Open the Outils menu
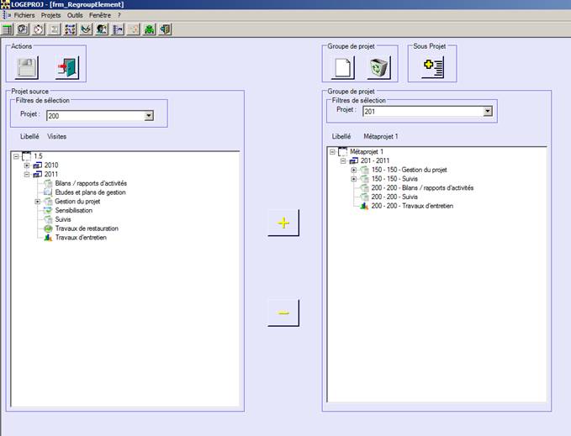571x436 pixels. click(75, 15)
